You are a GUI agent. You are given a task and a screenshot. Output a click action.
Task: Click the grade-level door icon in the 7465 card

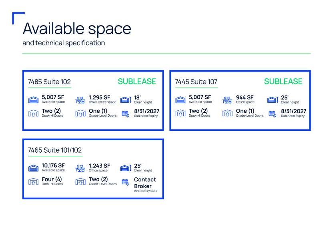pos(80,181)
